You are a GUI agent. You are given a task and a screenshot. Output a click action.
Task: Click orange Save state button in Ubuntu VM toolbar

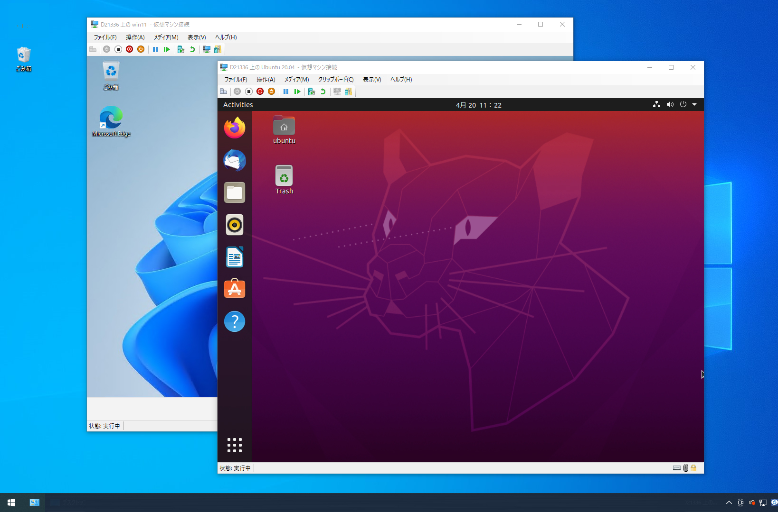[272, 91]
